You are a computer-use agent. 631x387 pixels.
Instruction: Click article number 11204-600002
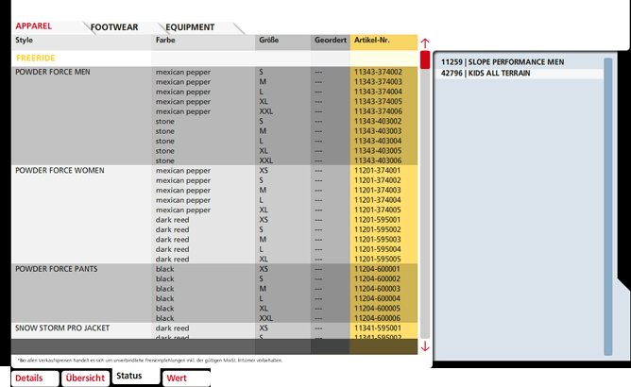coord(377,278)
